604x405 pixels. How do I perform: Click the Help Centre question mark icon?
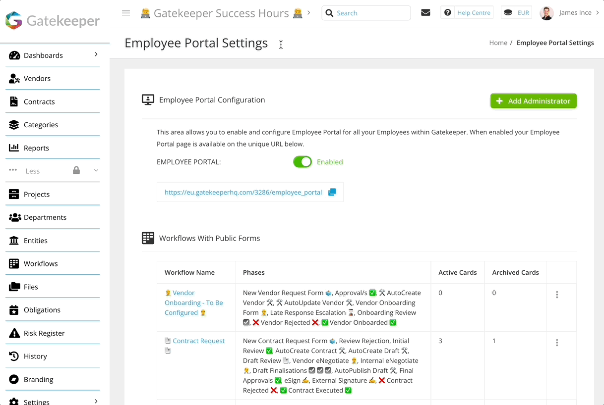(448, 13)
